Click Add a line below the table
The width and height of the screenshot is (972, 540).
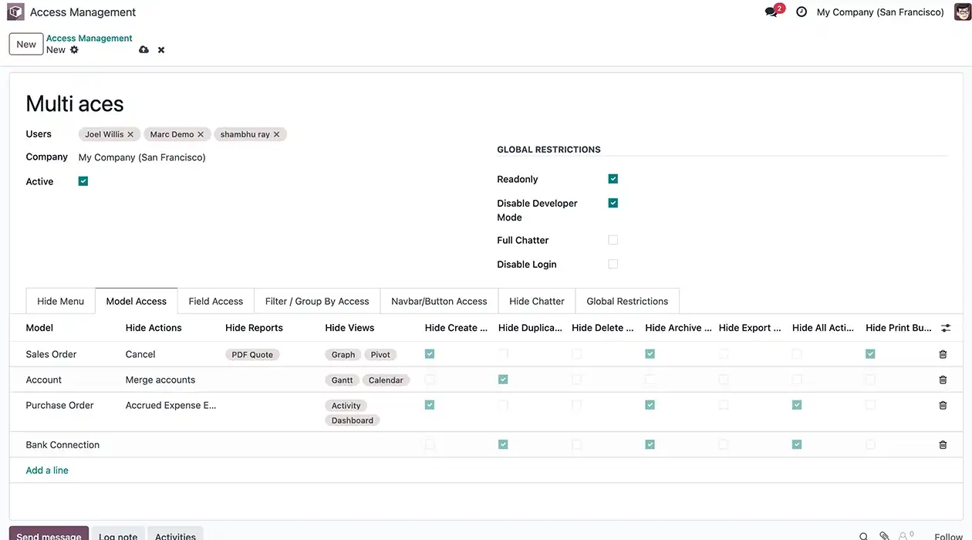click(x=46, y=469)
